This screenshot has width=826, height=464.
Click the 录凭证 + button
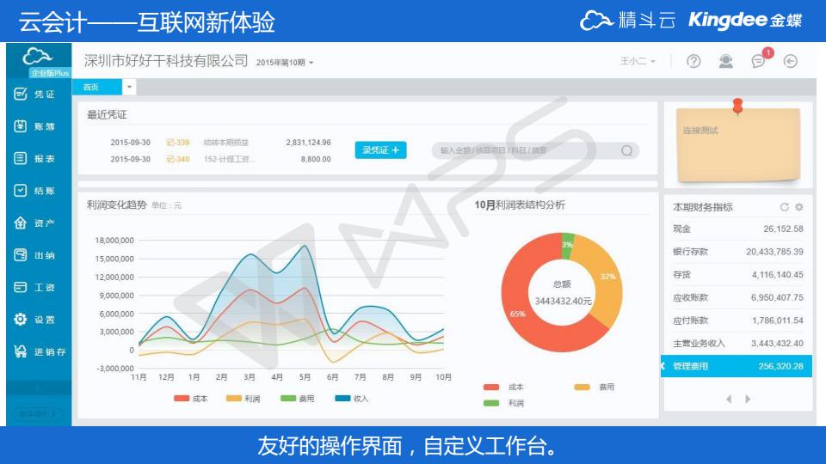click(380, 150)
